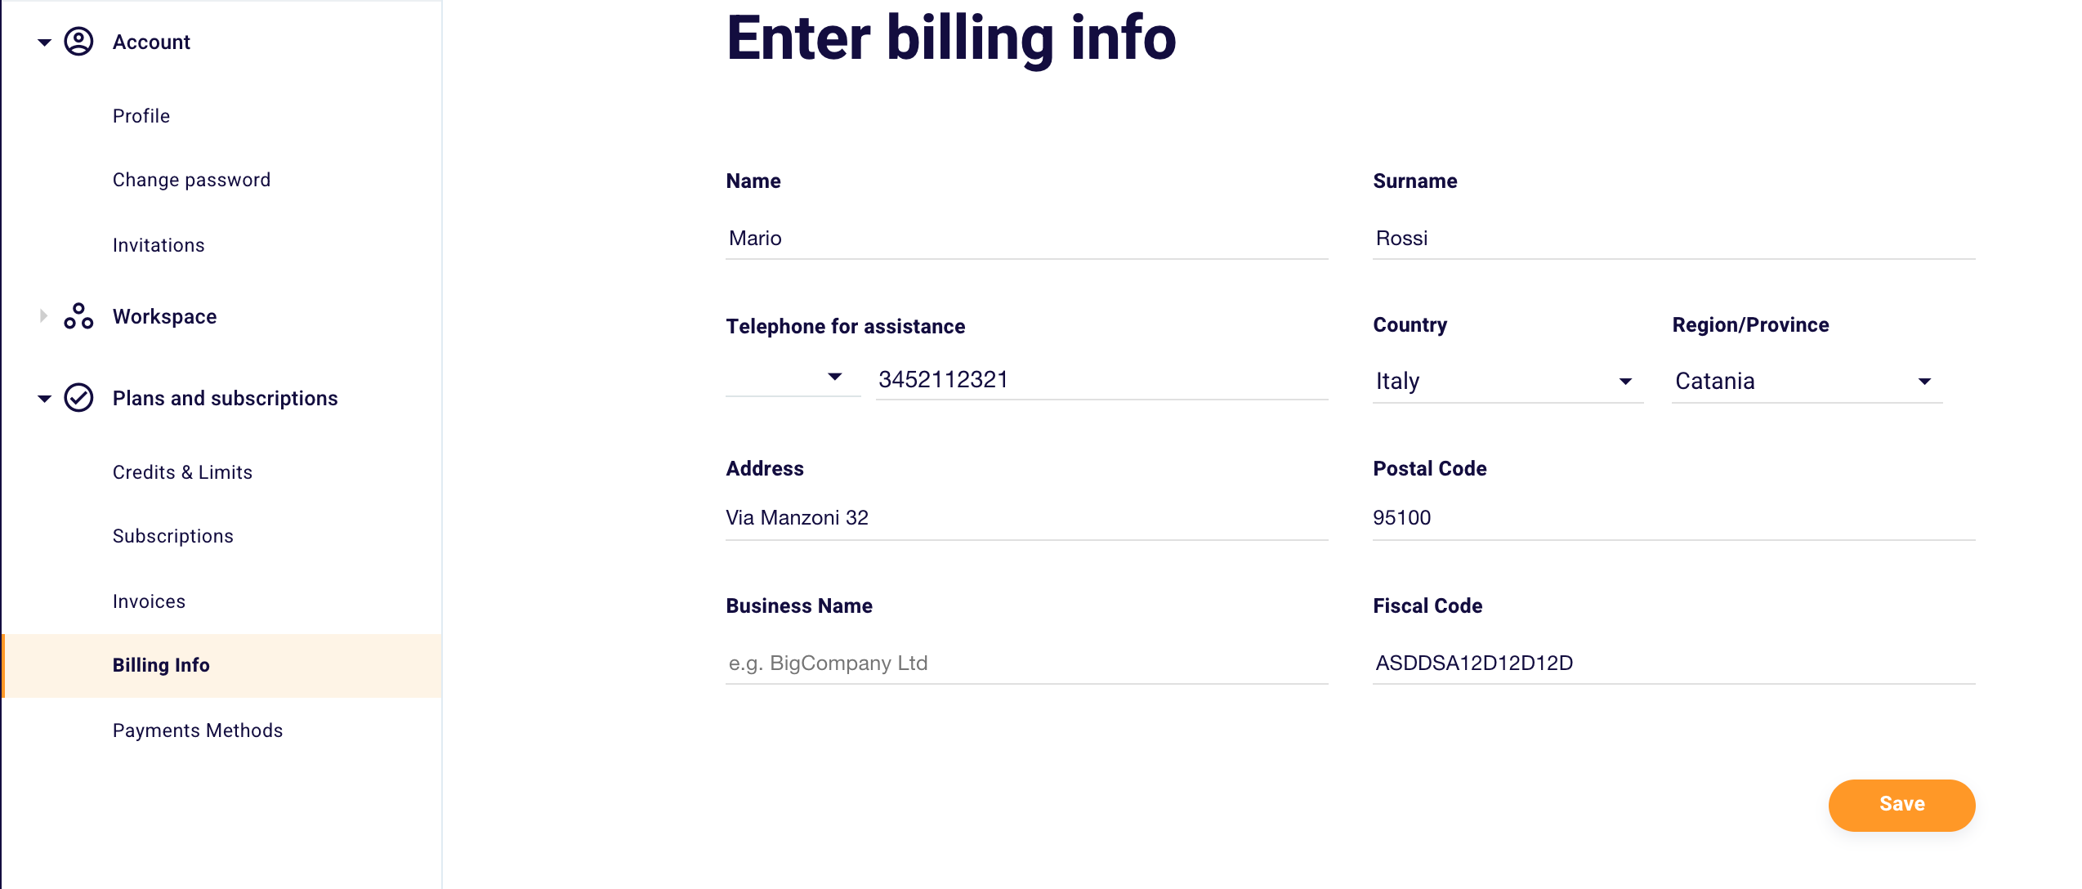Screen dimensions: 2082x889
Task: Navigate to Subscriptions
Action: [x=173, y=536]
